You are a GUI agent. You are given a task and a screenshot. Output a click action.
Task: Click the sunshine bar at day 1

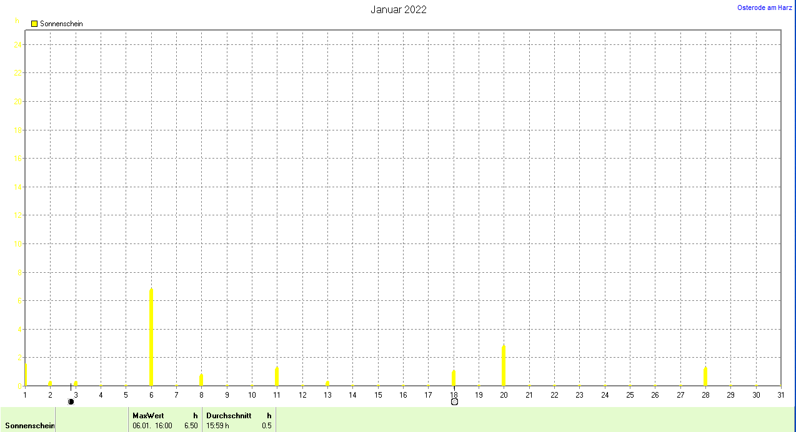tap(26, 375)
